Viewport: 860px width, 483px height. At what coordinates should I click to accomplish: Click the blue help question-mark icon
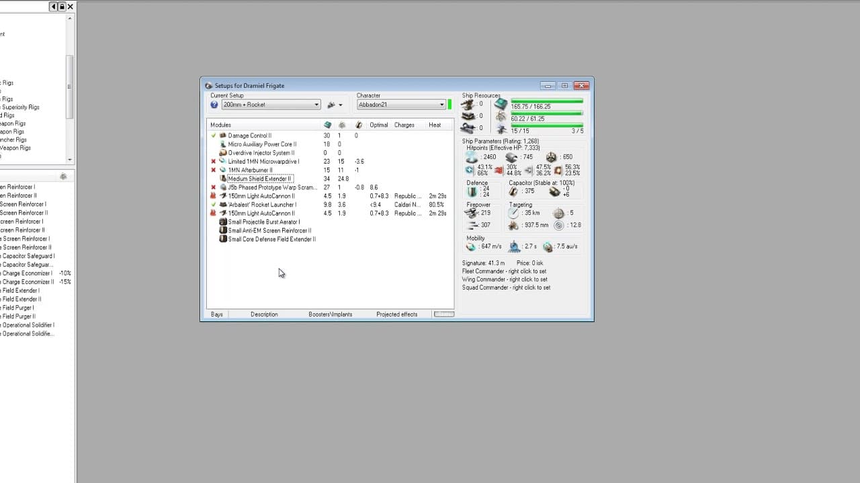[214, 105]
